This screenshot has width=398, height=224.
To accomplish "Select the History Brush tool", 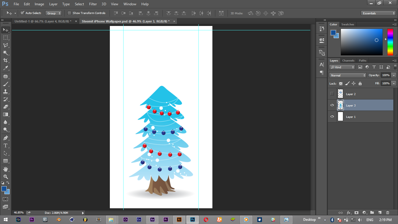I will tap(6, 99).
